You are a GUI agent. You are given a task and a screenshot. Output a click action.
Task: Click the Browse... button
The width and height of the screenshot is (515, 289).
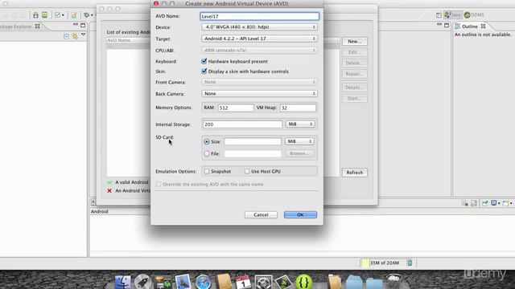(299, 153)
